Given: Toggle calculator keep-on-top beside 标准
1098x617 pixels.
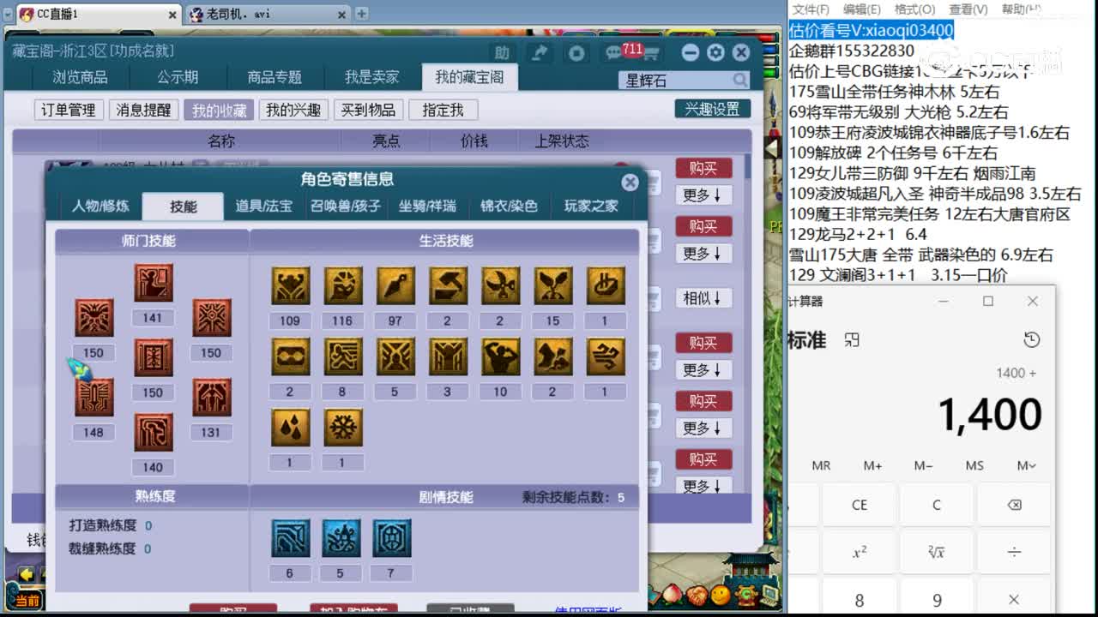Looking at the screenshot, I should coord(850,339).
